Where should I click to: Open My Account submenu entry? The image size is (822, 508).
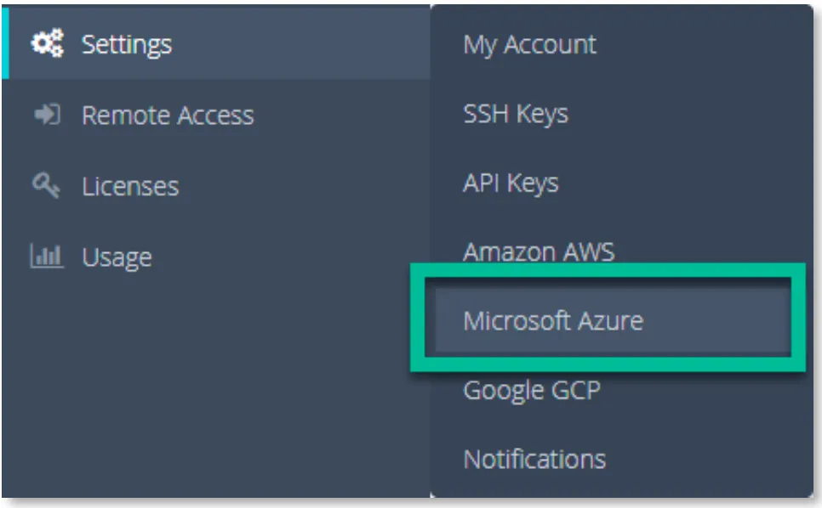pos(529,44)
